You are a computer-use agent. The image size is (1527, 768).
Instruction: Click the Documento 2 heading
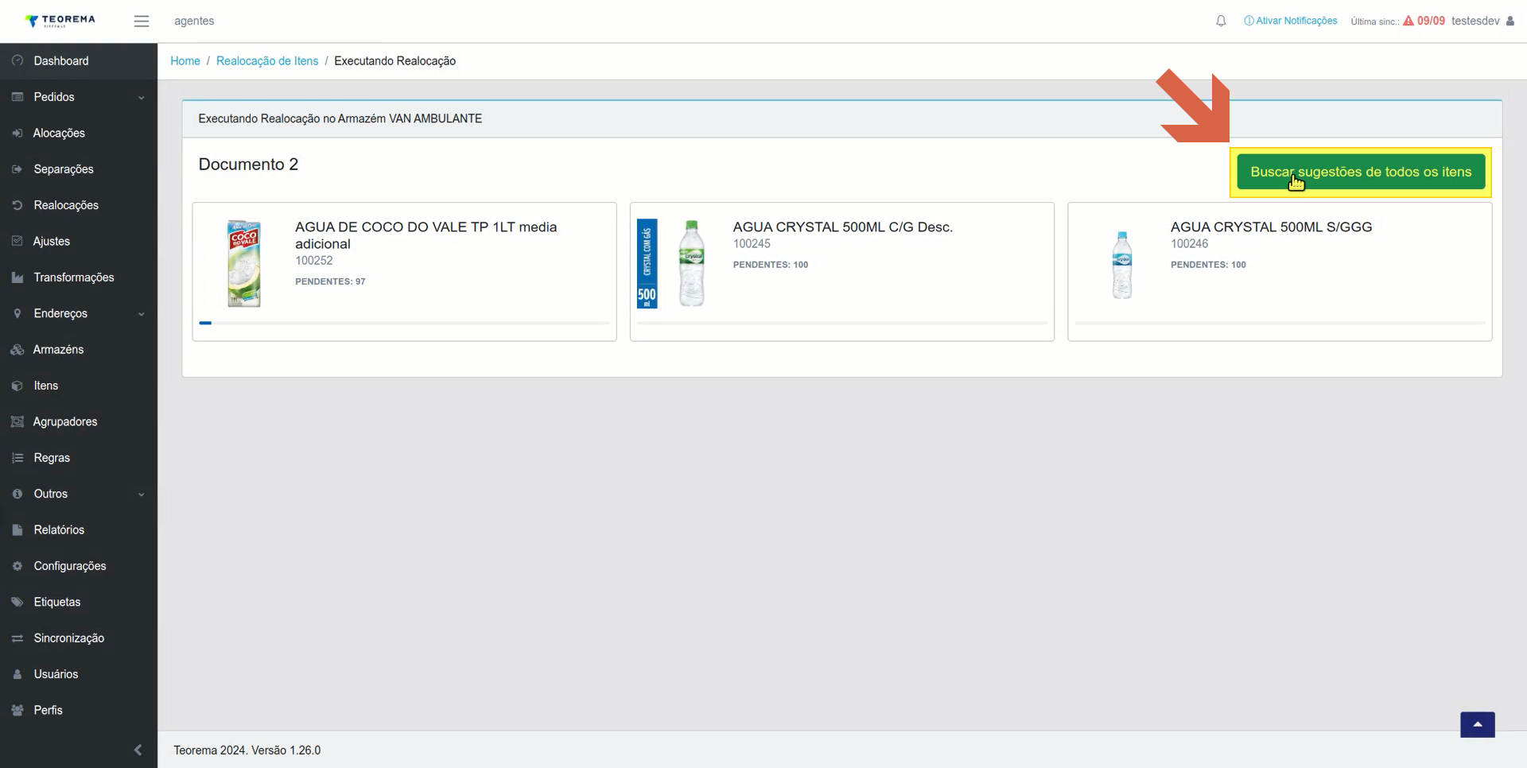pyautogui.click(x=248, y=165)
